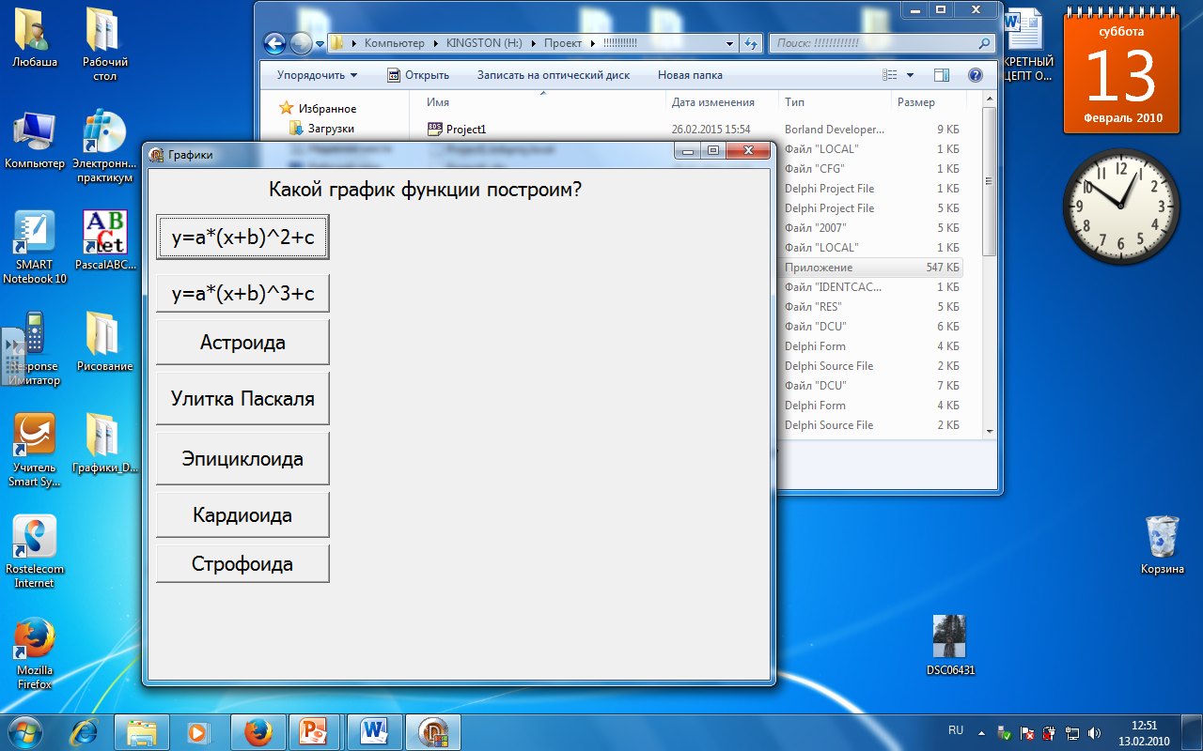
Task: Open the Рабочий стол folder icon
Action: click(x=105, y=44)
